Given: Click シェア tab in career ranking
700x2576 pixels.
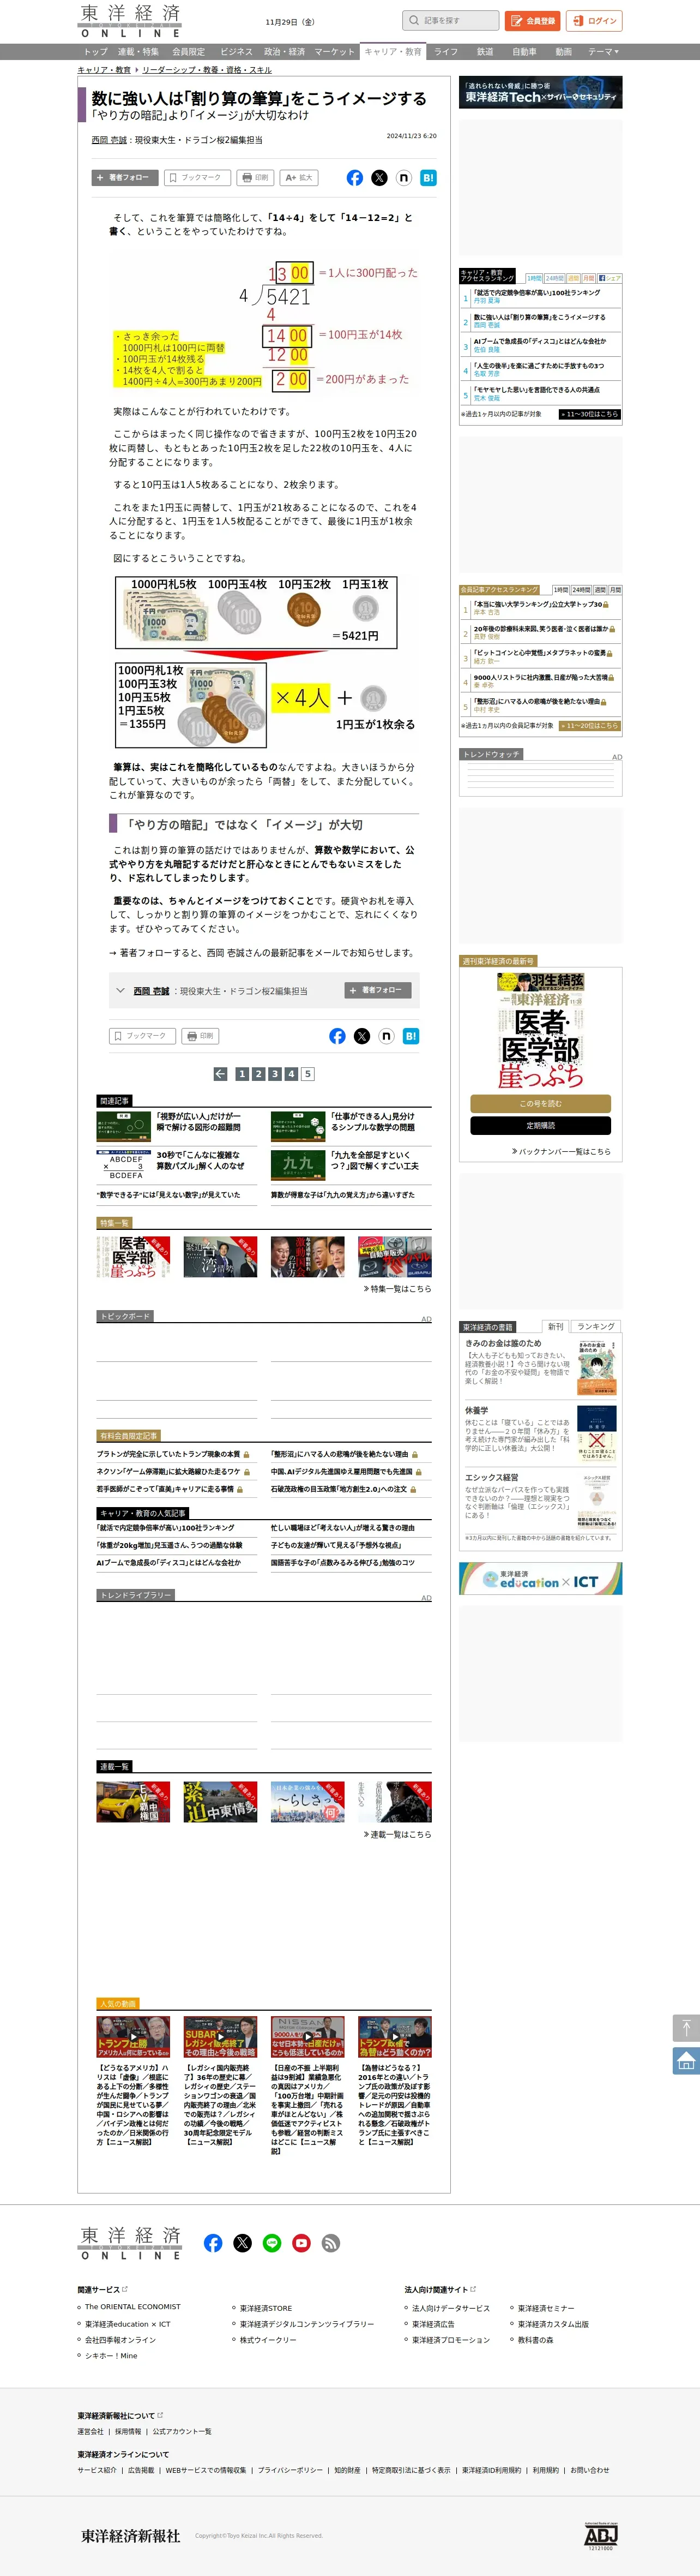Looking at the screenshot, I should 609,279.
